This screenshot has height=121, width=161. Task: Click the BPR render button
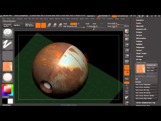pos(127,32)
